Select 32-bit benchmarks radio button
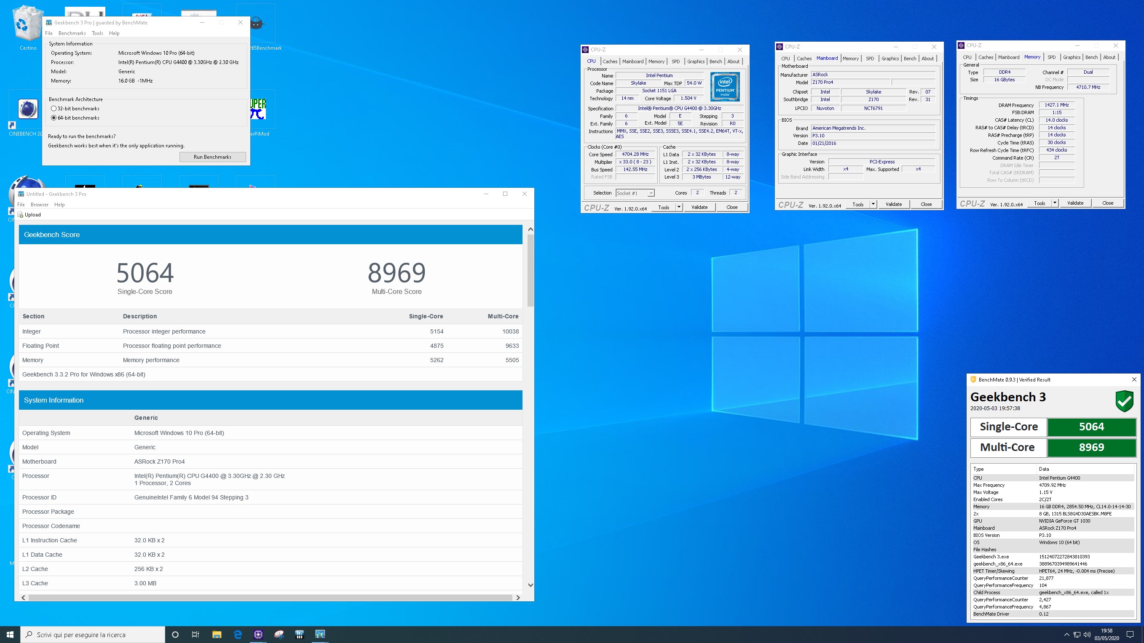 pos(54,109)
